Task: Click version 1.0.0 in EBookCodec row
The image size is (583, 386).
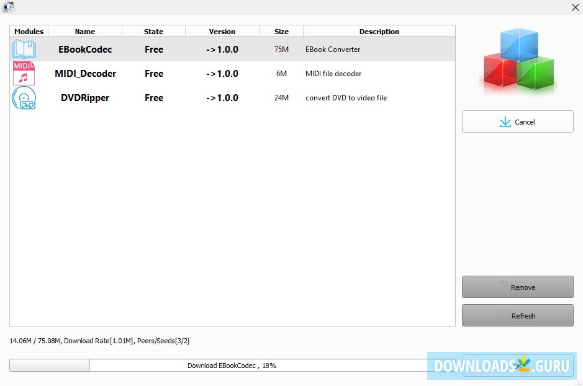Action: [x=222, y=50]
